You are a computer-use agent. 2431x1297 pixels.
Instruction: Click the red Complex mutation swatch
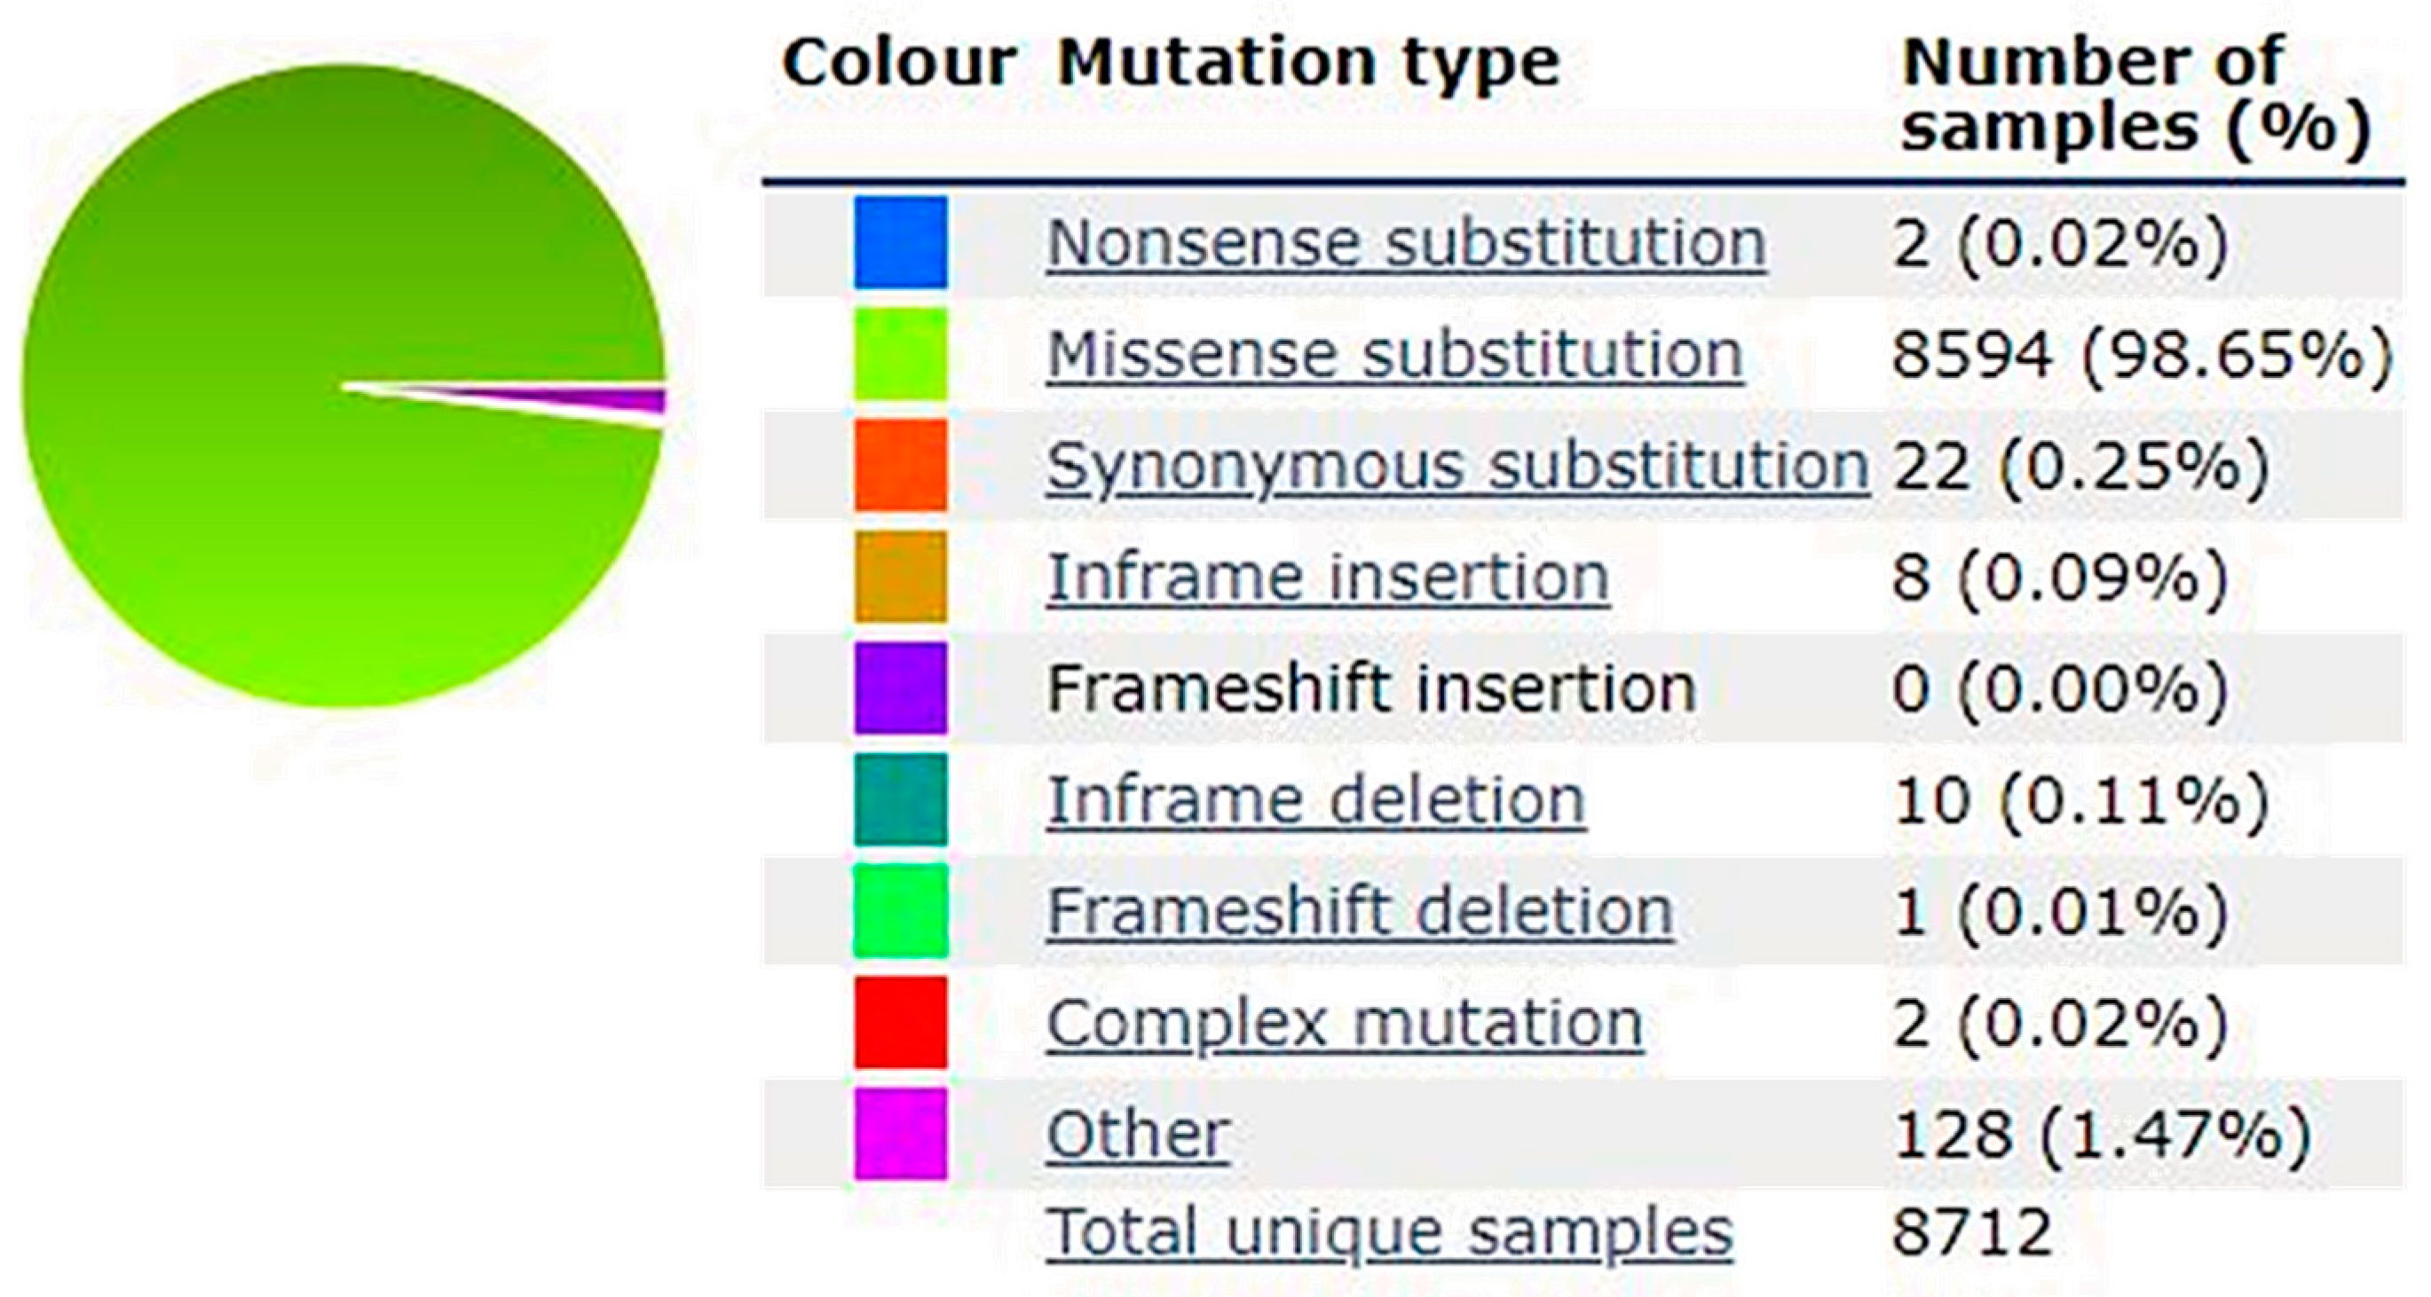900,1022
